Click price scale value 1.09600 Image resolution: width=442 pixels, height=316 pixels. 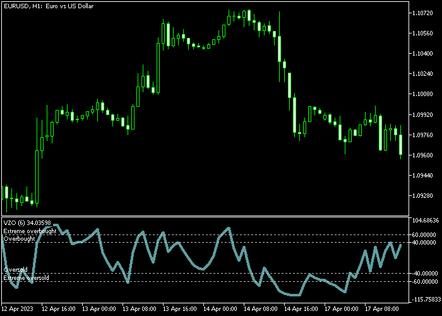point(422,155)
